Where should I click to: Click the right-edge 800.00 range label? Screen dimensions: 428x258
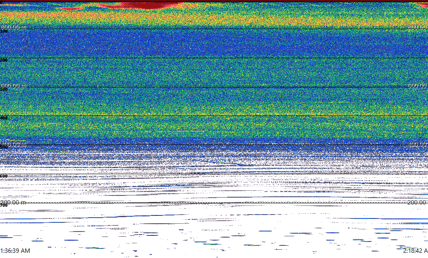tap(418, 26)
